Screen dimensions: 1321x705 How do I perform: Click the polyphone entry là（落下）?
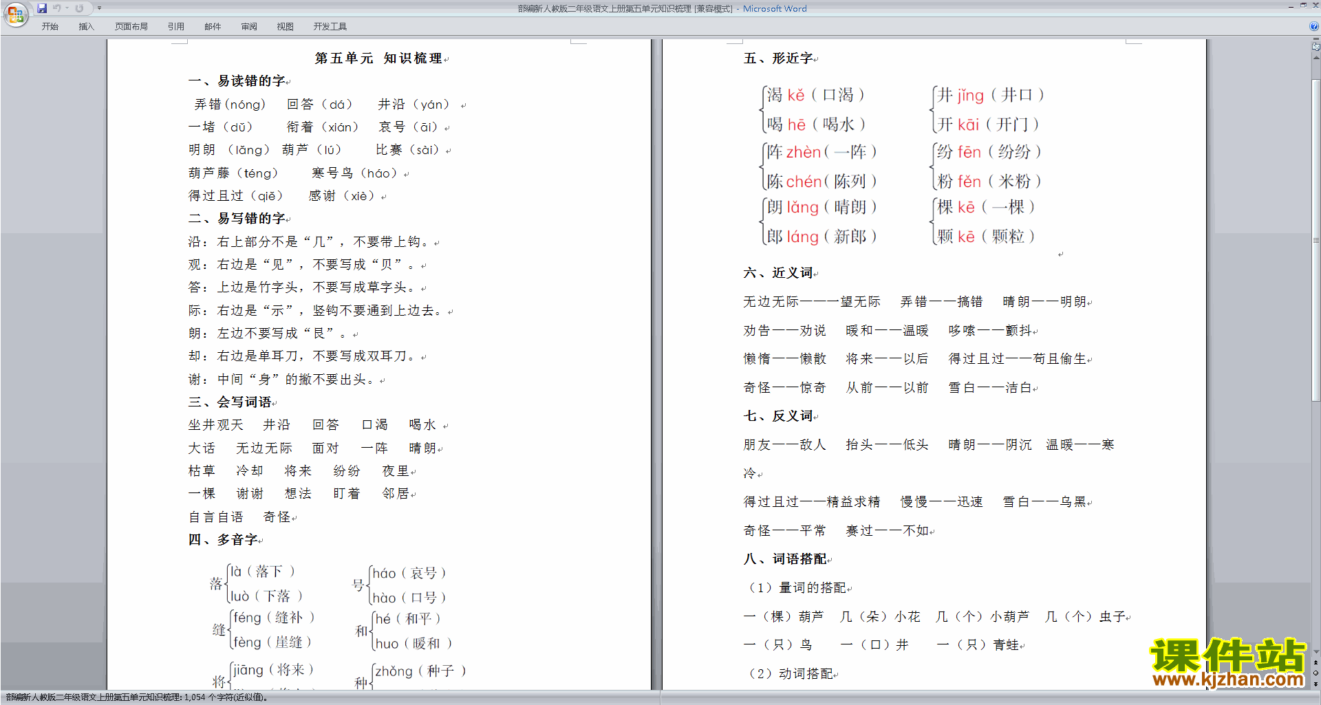[263, 572]
